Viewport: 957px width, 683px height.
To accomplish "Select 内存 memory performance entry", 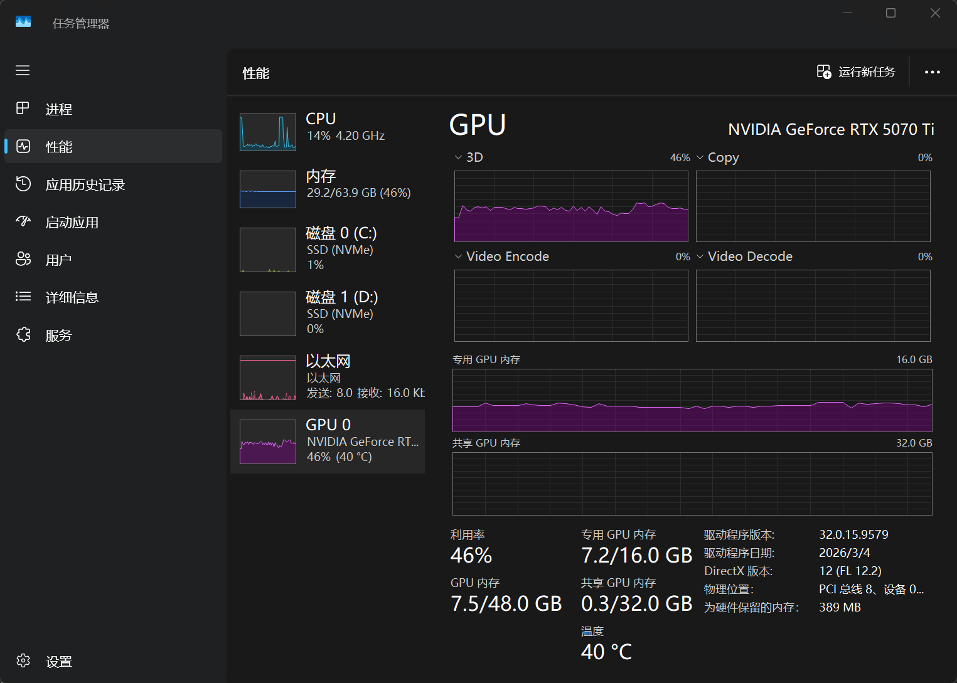I will coord(328,189).
